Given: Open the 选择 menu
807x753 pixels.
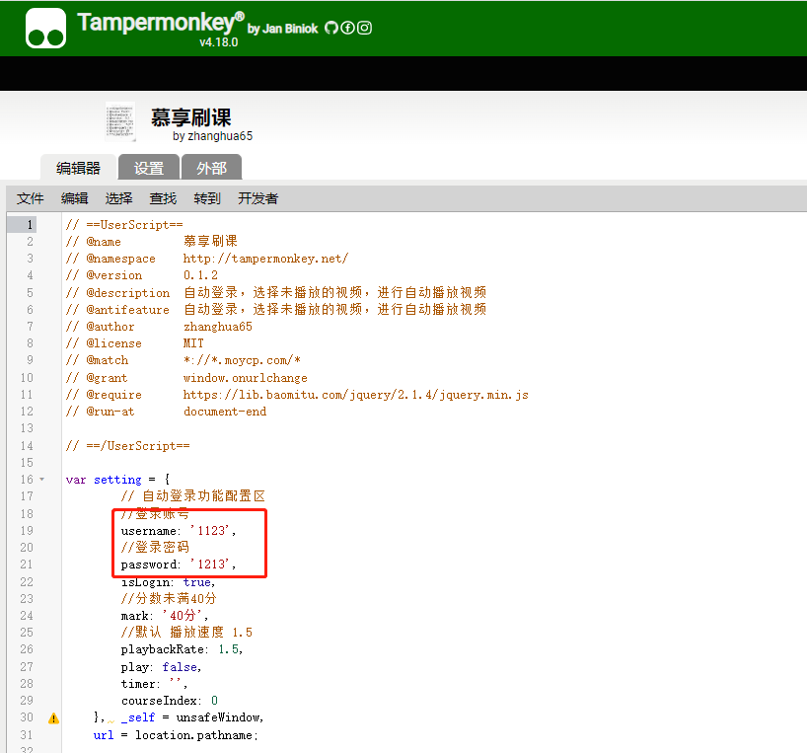Looking at the screenshot, I should pyautogui.click(x=119, y=198).
